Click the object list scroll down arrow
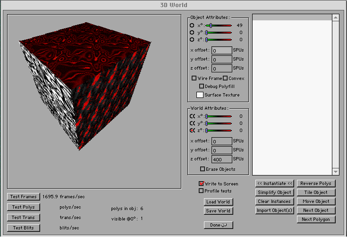The width and height of the screenshot is (347, 237). 336,172
